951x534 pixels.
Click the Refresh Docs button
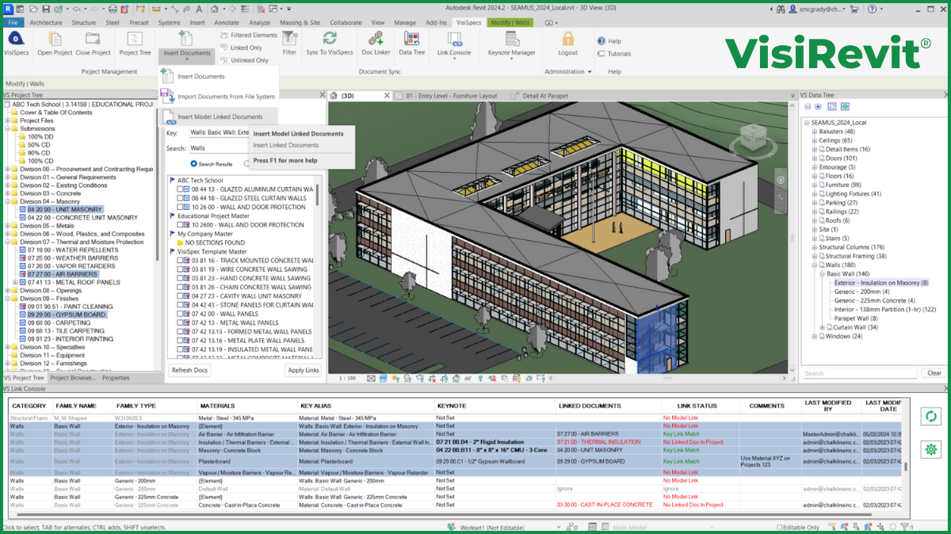tap(189, 369)
